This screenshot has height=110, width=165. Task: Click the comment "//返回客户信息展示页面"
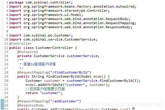[45, 89]
